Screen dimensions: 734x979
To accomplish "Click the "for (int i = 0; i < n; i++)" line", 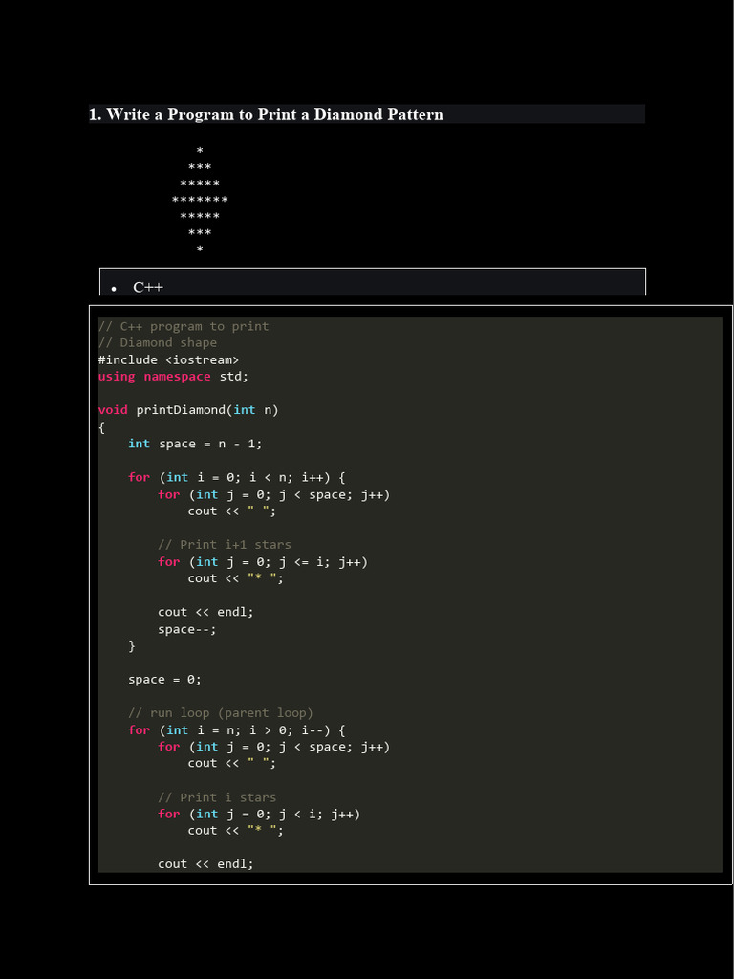I will pos(236,477).
